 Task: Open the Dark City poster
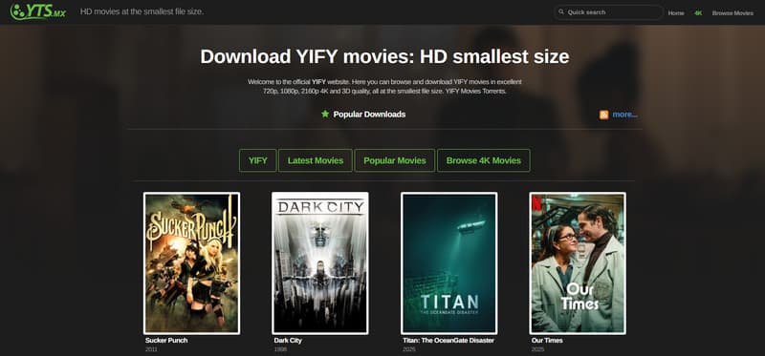(x=320, y=263)
